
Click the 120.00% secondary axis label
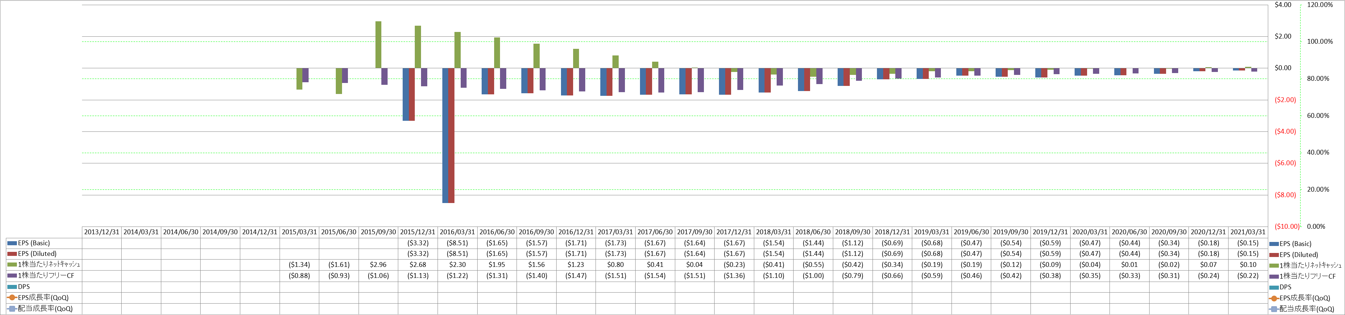(1319, 5)
